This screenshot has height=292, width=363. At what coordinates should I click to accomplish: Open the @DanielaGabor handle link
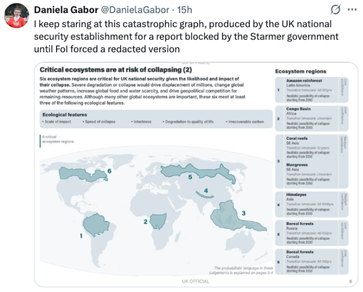tap(135, 10)
